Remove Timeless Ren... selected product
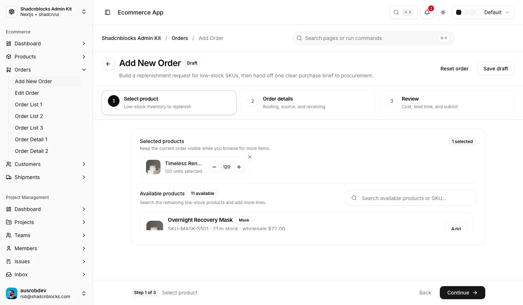 click(250, 157)
